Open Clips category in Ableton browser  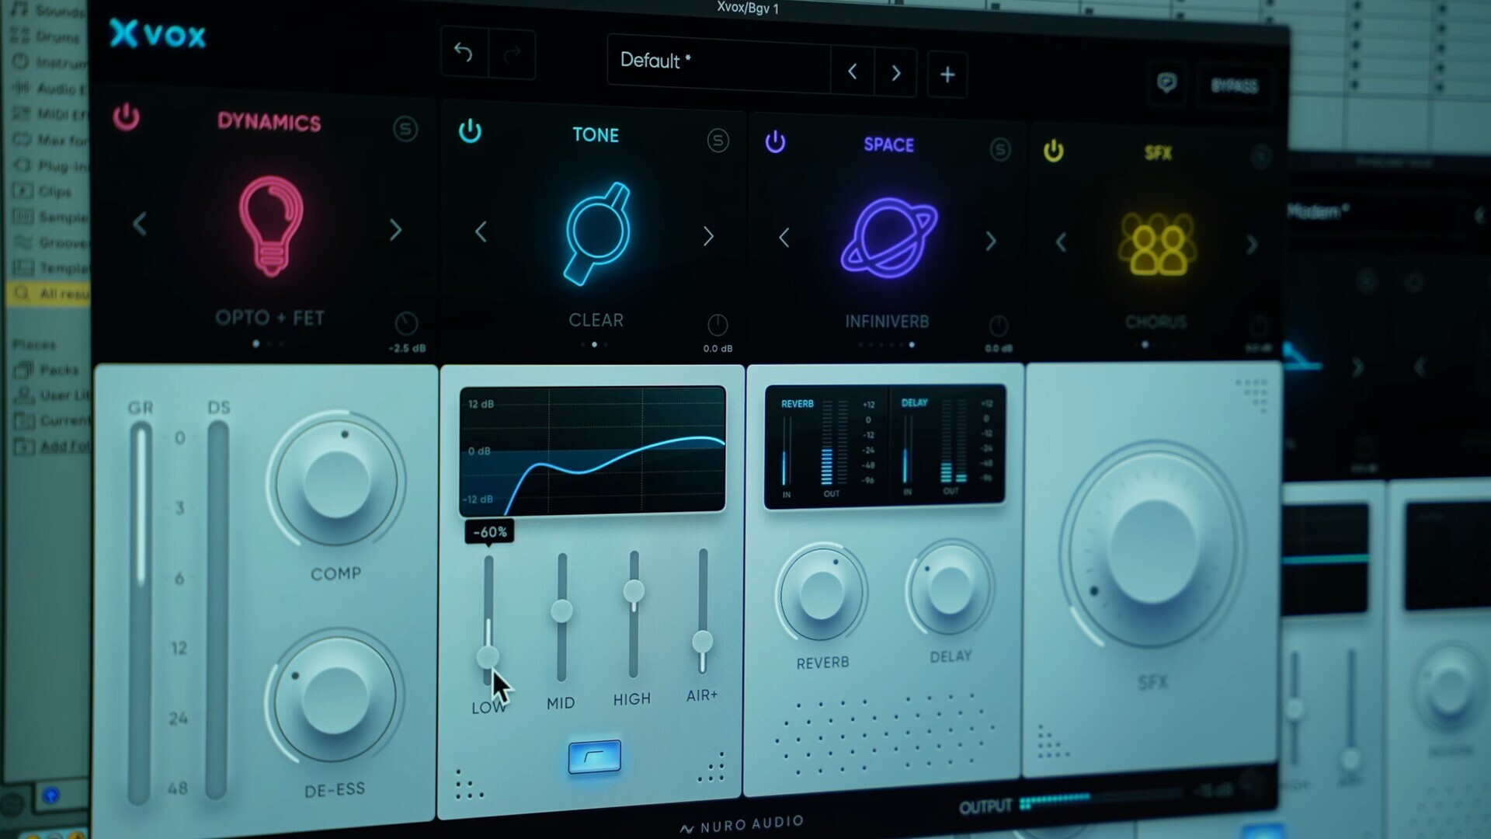coord(43,191)
